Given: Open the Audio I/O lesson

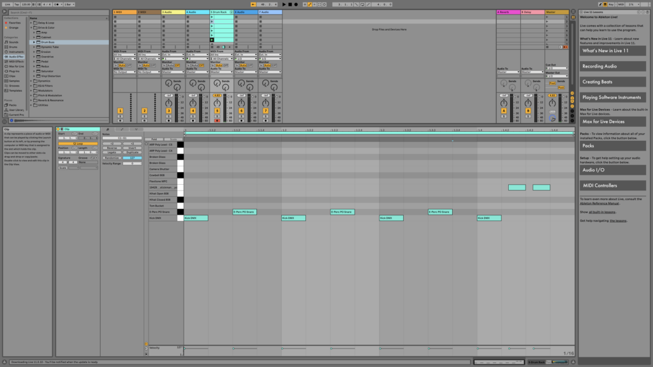Looking at the screenshot, I should (613, 170).
